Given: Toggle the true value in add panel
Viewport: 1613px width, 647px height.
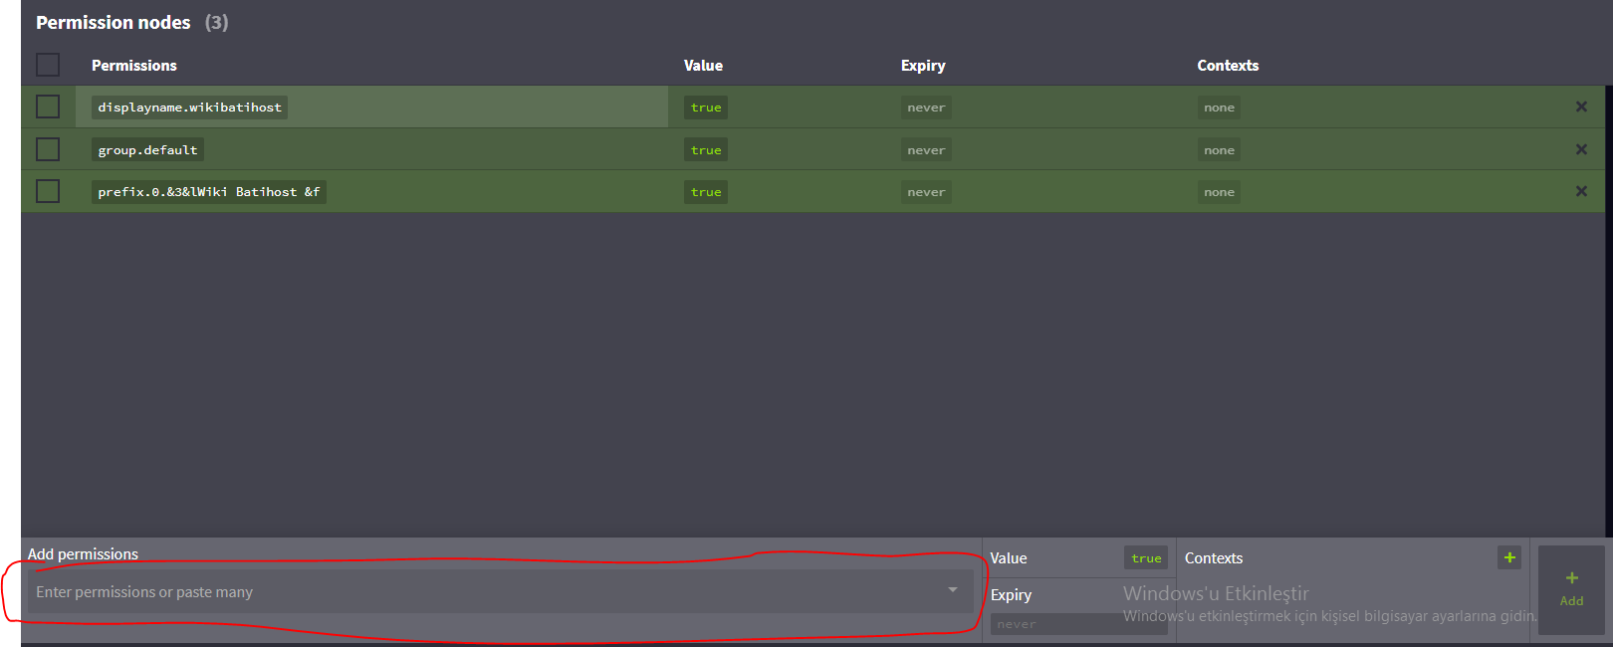Looking at the screenshot, I should [1145, 558].
